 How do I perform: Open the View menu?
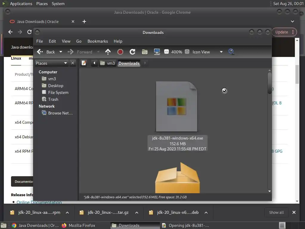click(66, 41)
